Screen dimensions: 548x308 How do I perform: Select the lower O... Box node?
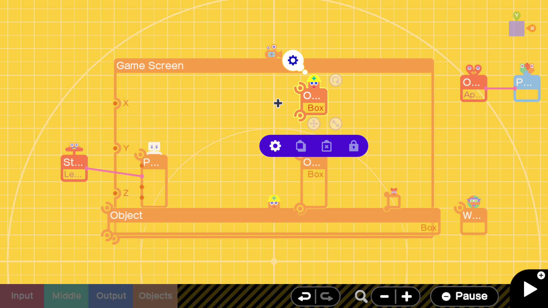pos(314,182)
